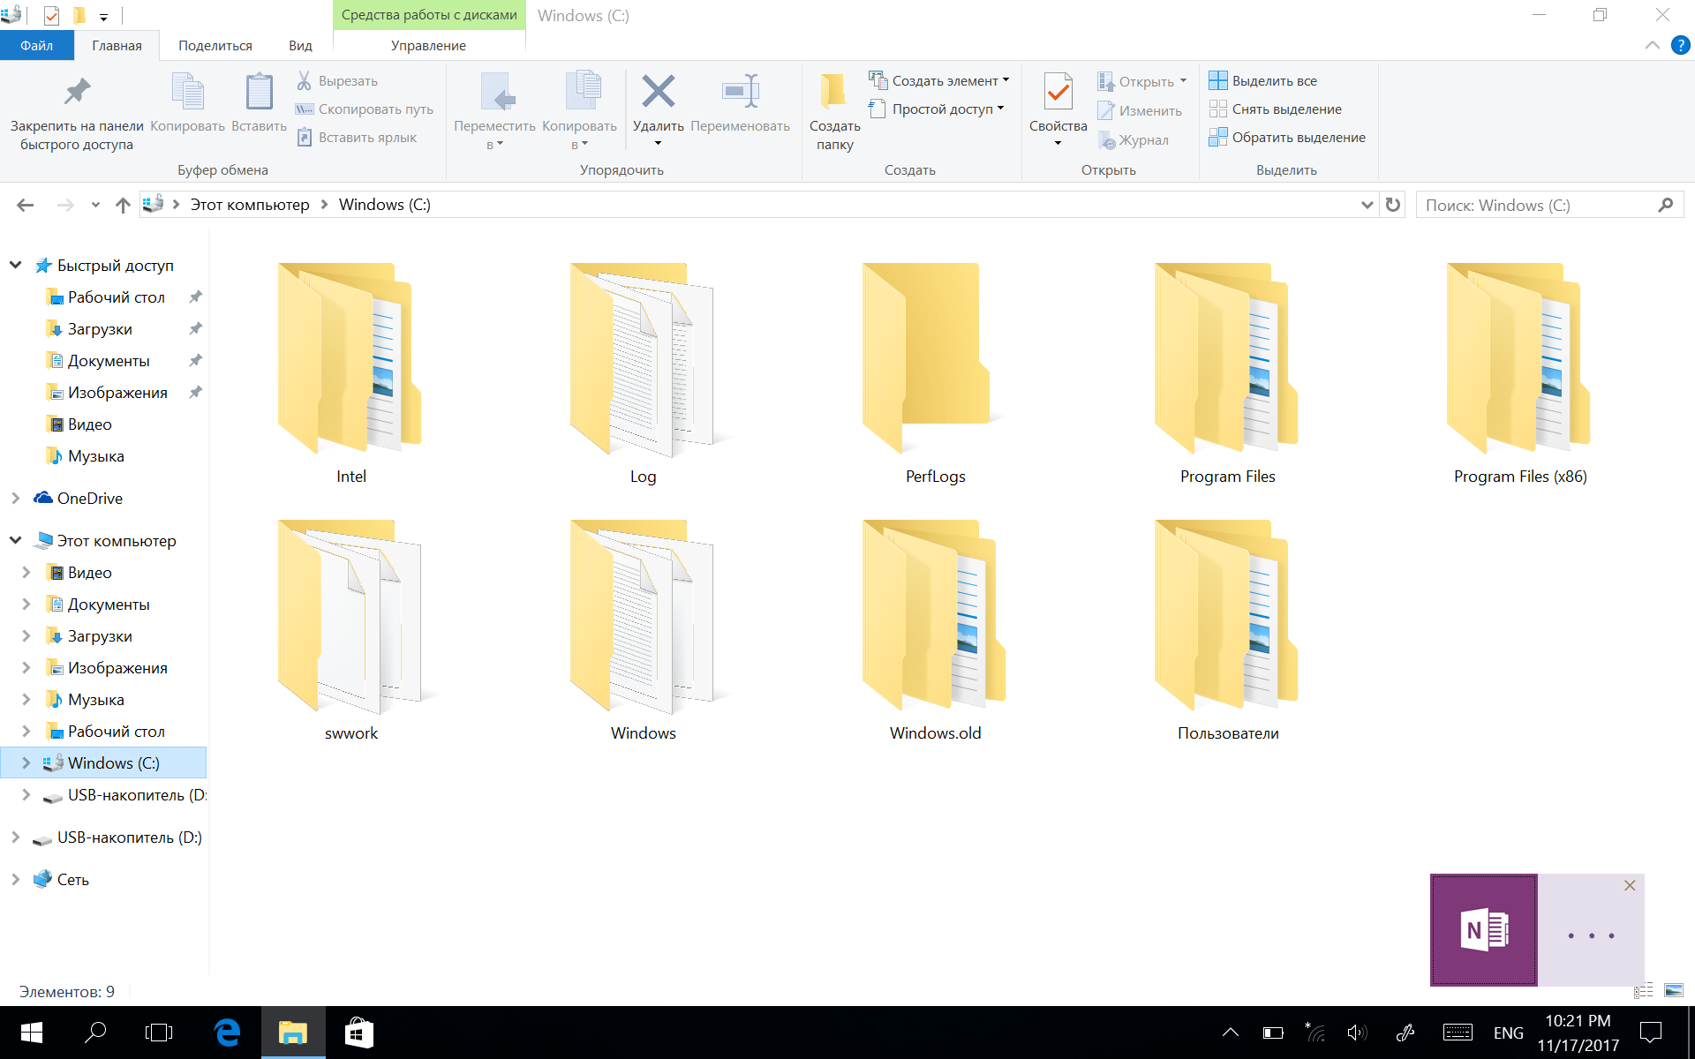This screenshot has width=1695, height=1059.
Task: Open the Файл menu tab
Action: pos(36,45)
